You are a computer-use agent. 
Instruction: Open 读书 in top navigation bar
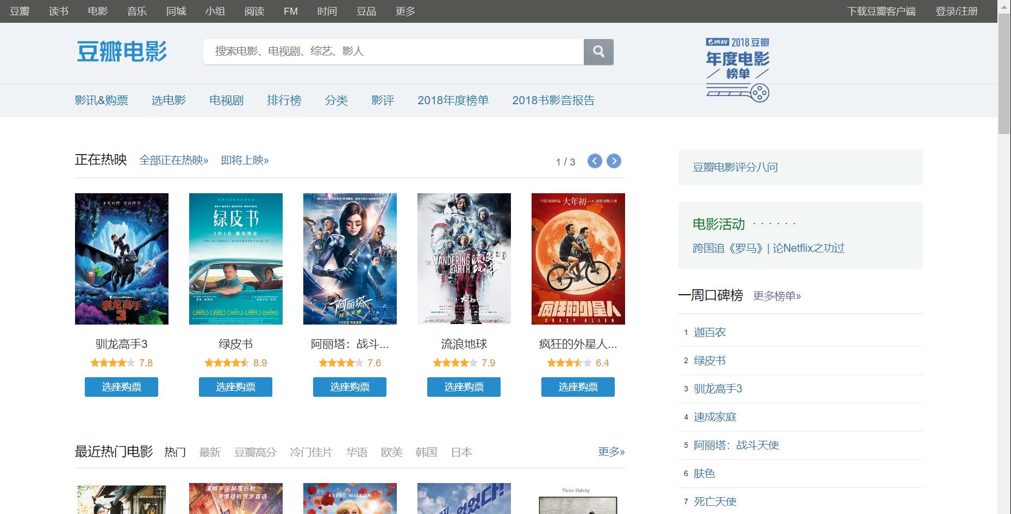click(x=59, y=11)
